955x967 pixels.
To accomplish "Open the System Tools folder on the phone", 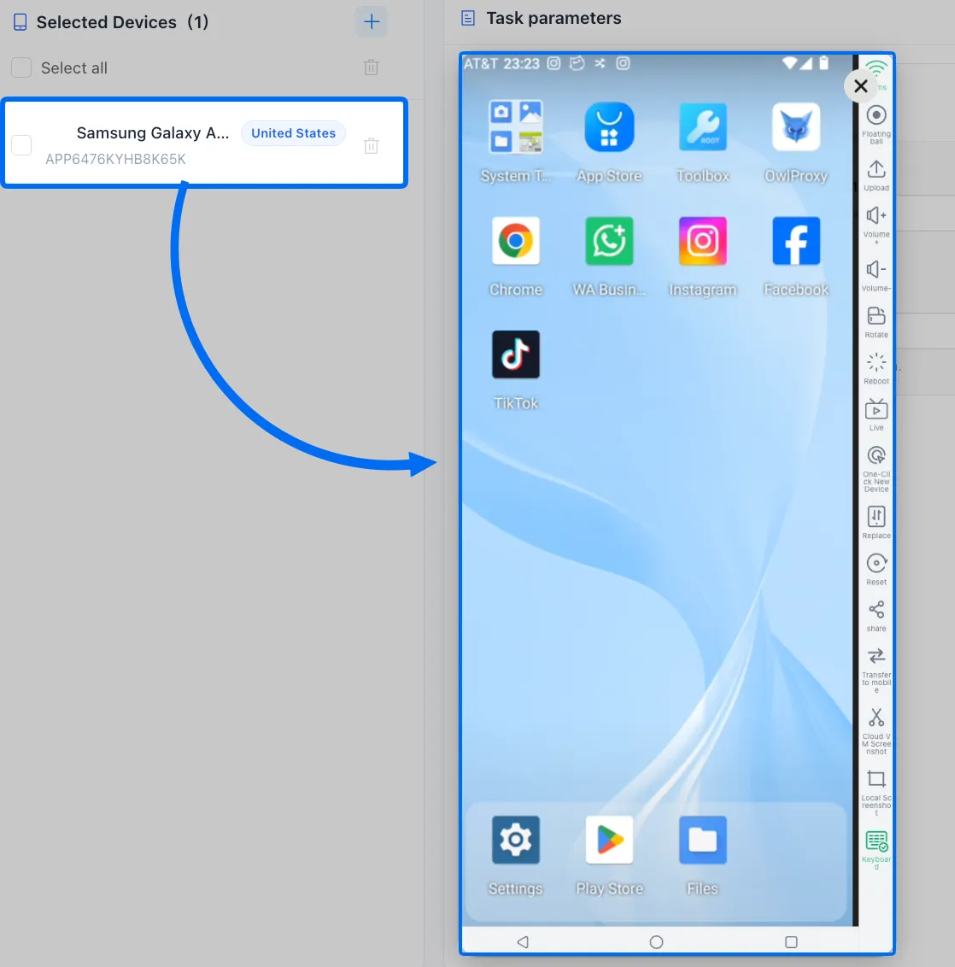I will [x=515, y=127].
